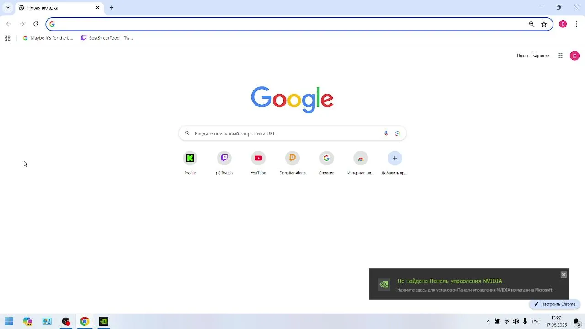
Task: Click the NVIDIA notification title text
Action: coord(450,281)
